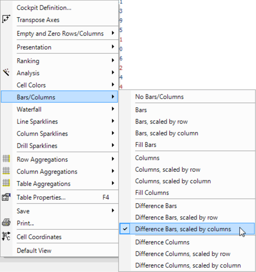Click the Column Aggregations grid icon
This screenshot has width=256, height=272.
(6, 171)
